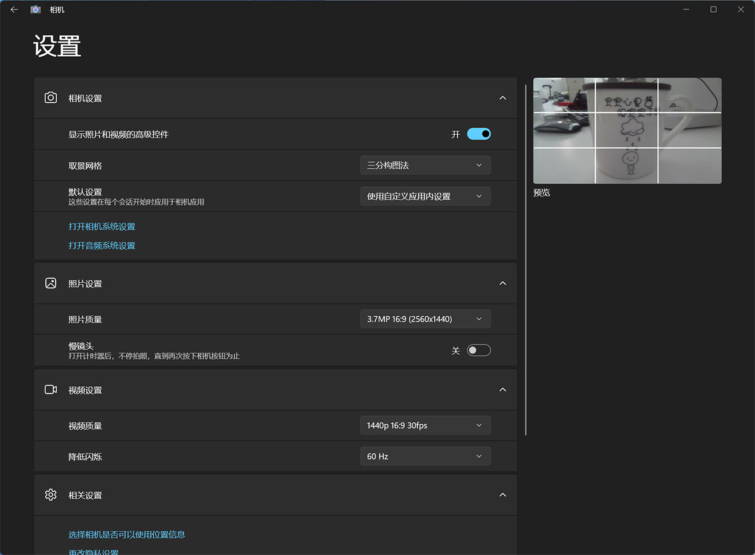
Task: Maximize the Camera window
Action: tap(713, 10)
